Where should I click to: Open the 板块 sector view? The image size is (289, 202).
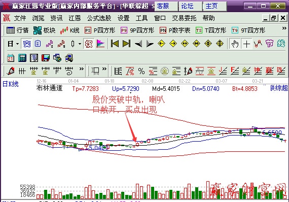(45, 30)
